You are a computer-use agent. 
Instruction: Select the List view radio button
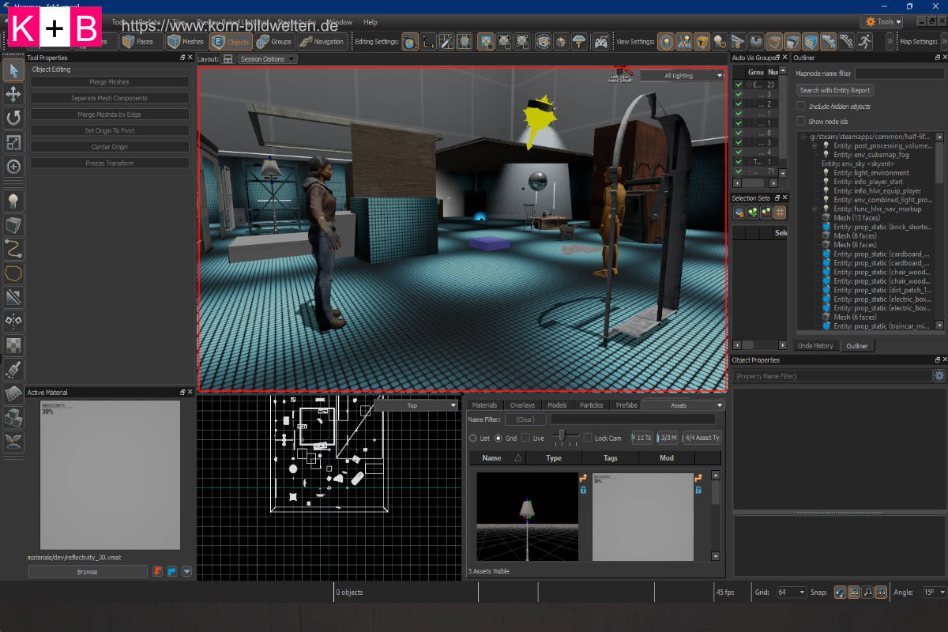pyautogui.click(x=473, y=438)
